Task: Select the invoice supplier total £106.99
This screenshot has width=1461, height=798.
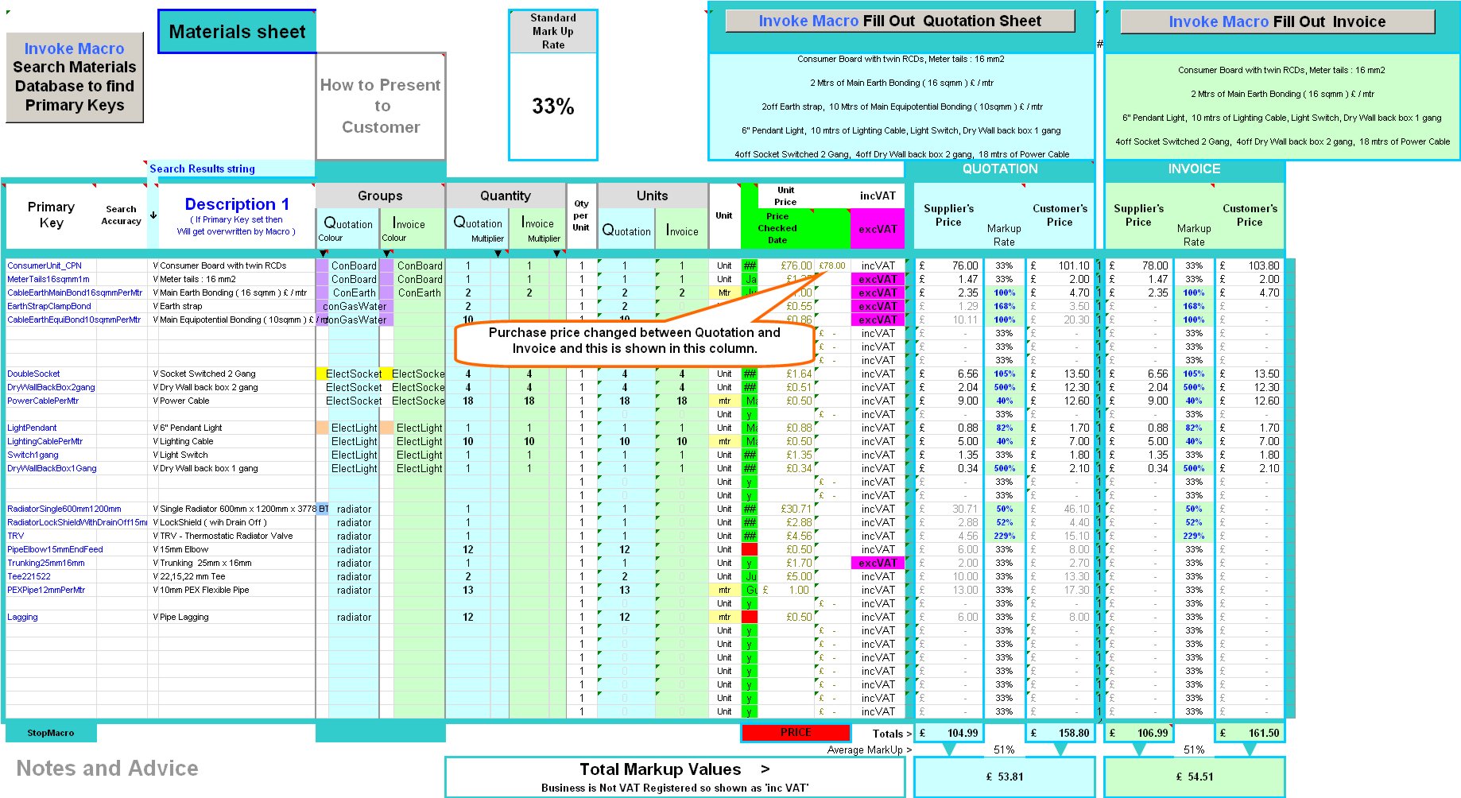Action: [1139, 733]
